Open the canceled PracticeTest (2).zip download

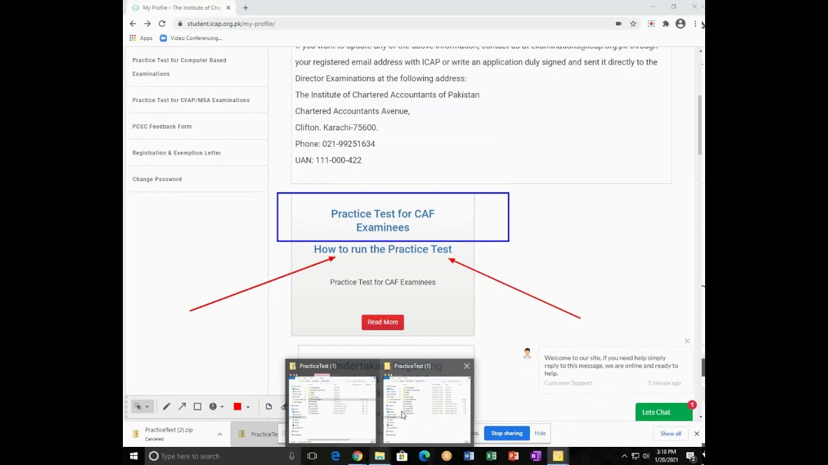[x=169, y=433]
